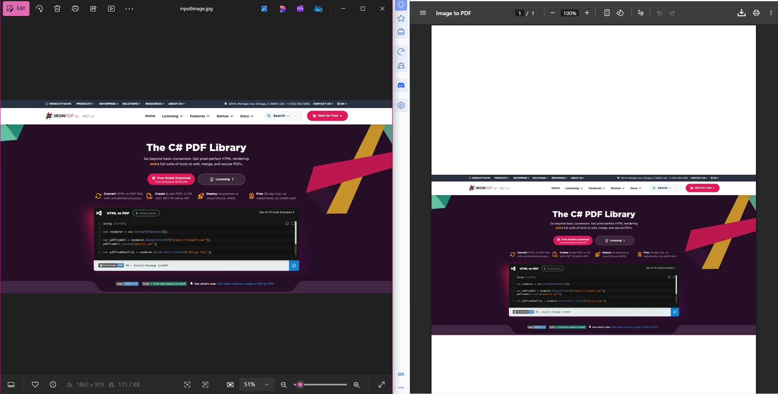The height and width of the screenshot is (394, 778).
Task: Open visual search tool in bottom bar
Action: pyautogui.click(x=187, y=385)
